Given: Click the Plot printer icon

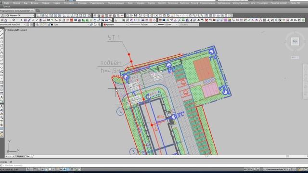Looking at the screenshot, I should point(140,15).
